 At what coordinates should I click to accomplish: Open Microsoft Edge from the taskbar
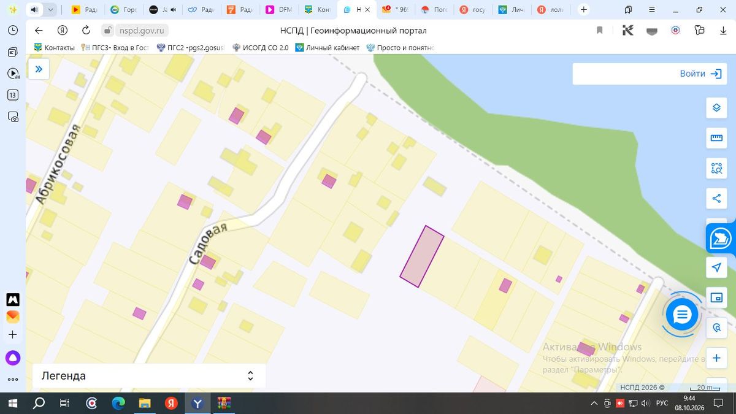click(x=118, y=403)
